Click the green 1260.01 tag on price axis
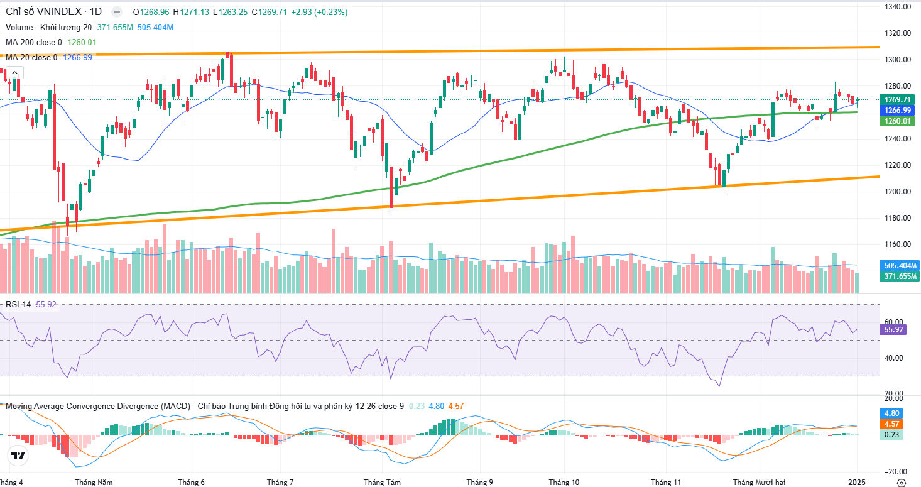Image resolution: width=921 pixels, height=487 pixels. tap(898, 121)
